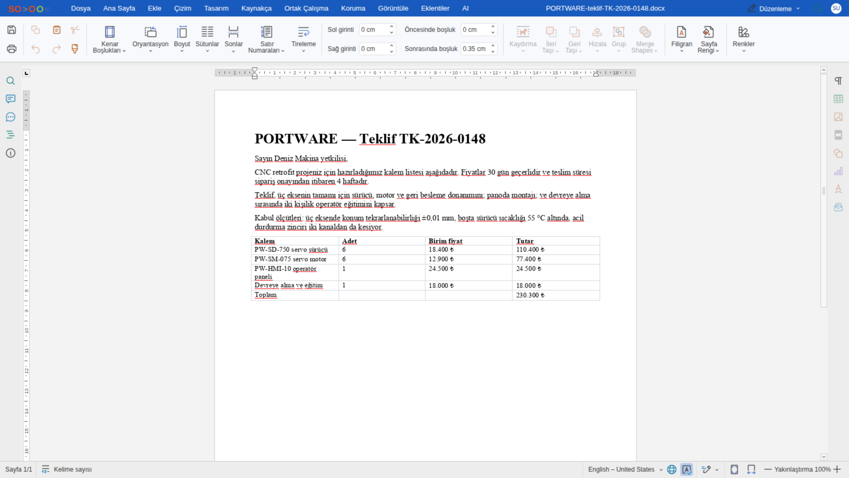The image size is (849, 478).
Task: Click the SU user avatar
Action: (836, 8)
